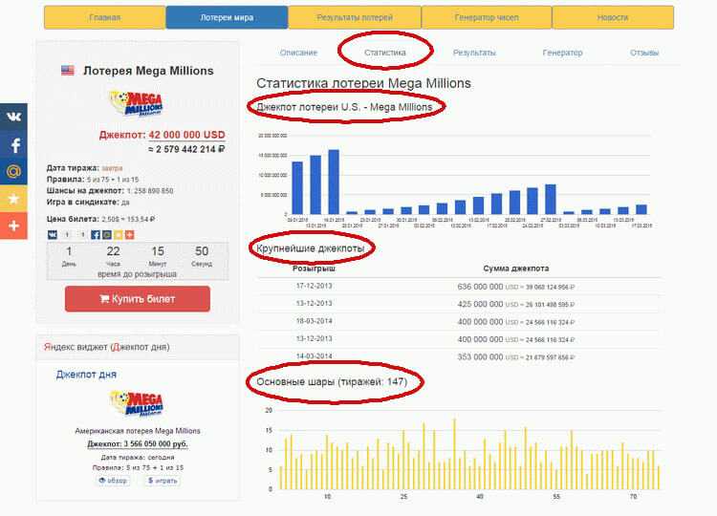Screen dimensions: 717x516
Task: Click Mega Millions logo in Джекпот дня widget
Action: pos(137,403)
